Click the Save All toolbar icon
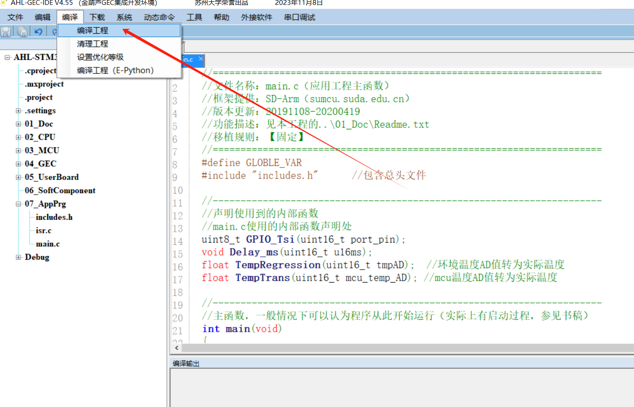This screenshot has height=407, width=634. 22,32
